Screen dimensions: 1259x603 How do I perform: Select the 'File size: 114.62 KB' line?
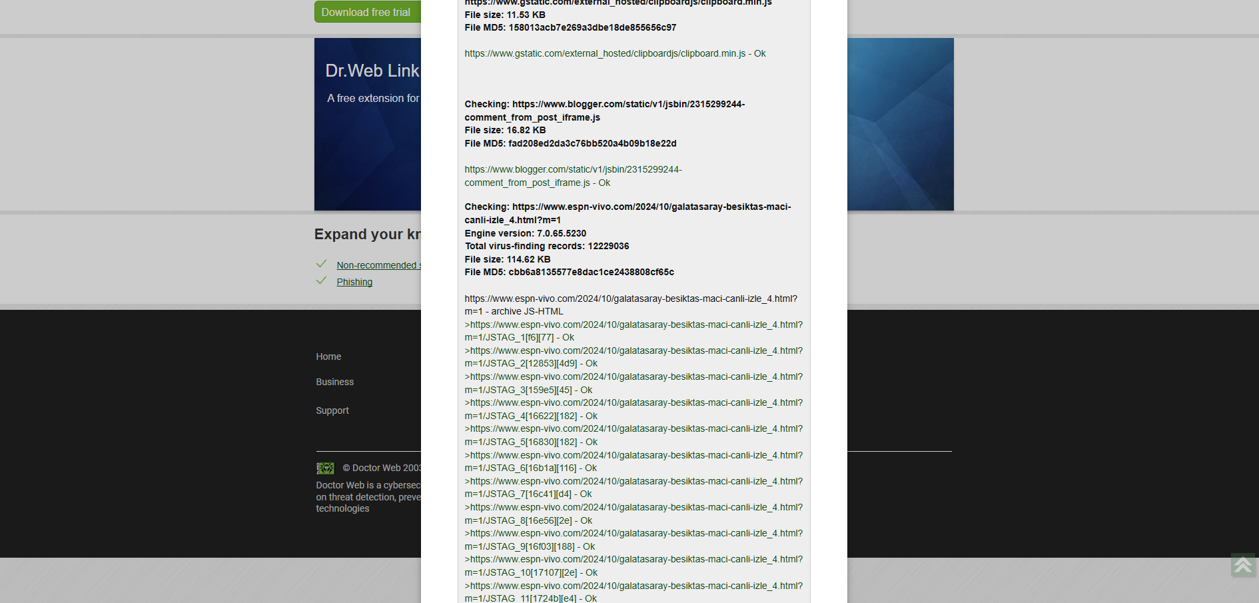pos(508,259)
